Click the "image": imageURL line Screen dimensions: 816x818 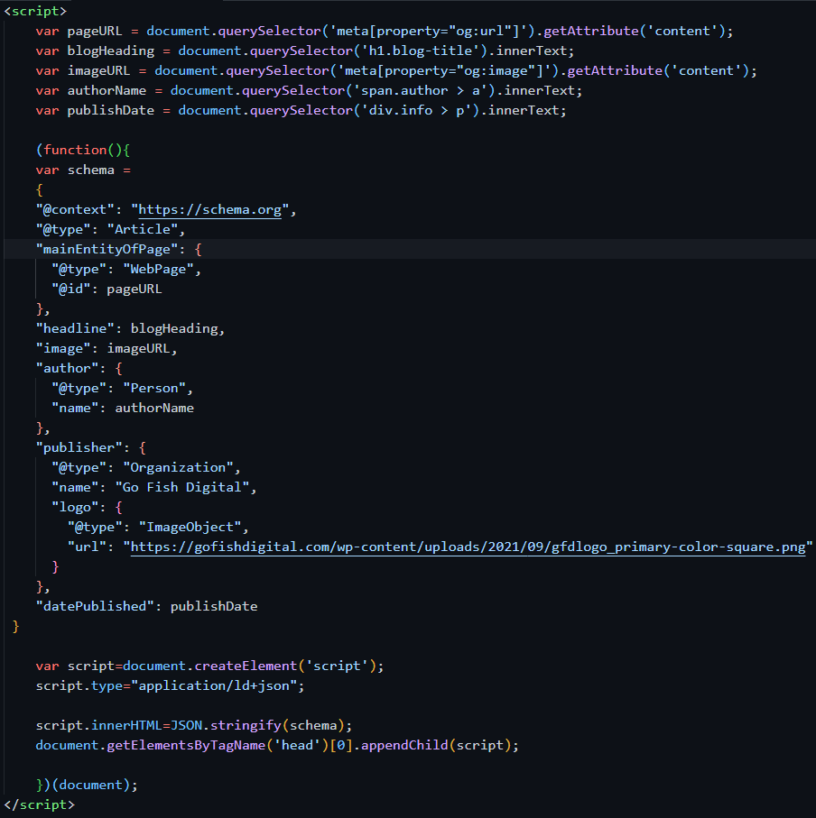pyautogui.click(x=107, y=348)
